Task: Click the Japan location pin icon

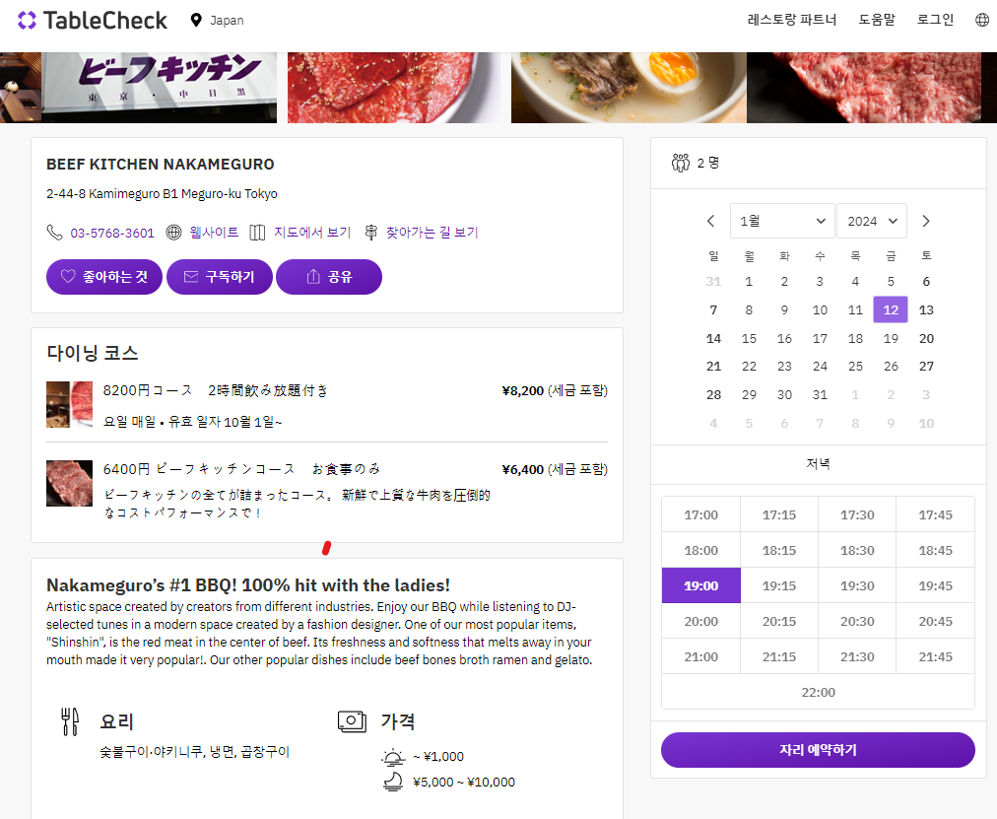Action: (196, 21)
